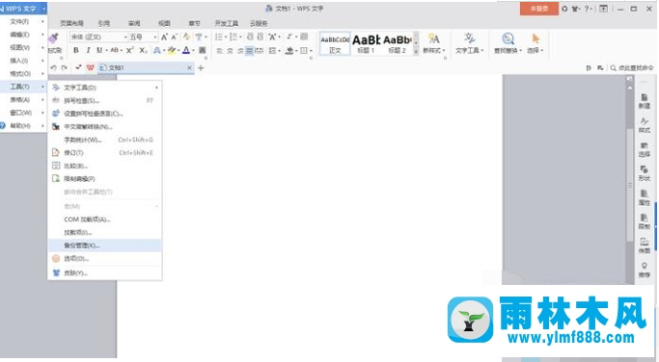Click the paragraph shading paint bucket
The image size is (659, 362).
click(289, 51)
